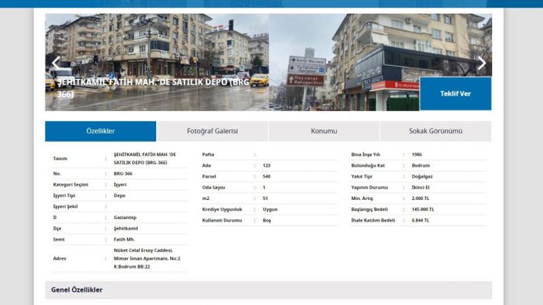
Task: Click the Kullanım Durumu value Boş
Action: tap(267, 220)
